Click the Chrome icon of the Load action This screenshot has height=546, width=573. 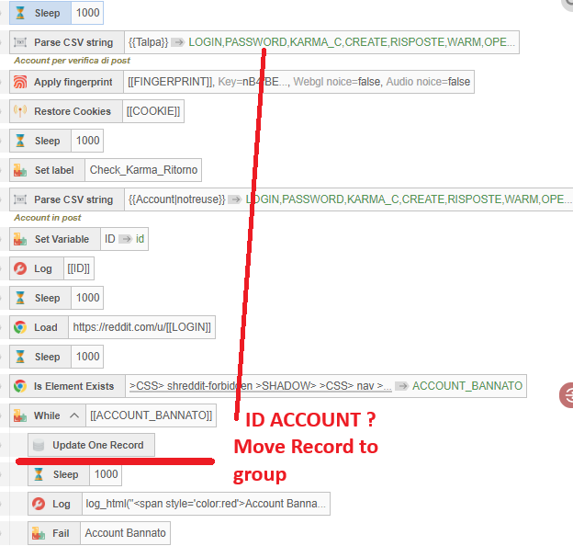pyautogui.click(x=20, y=327)
